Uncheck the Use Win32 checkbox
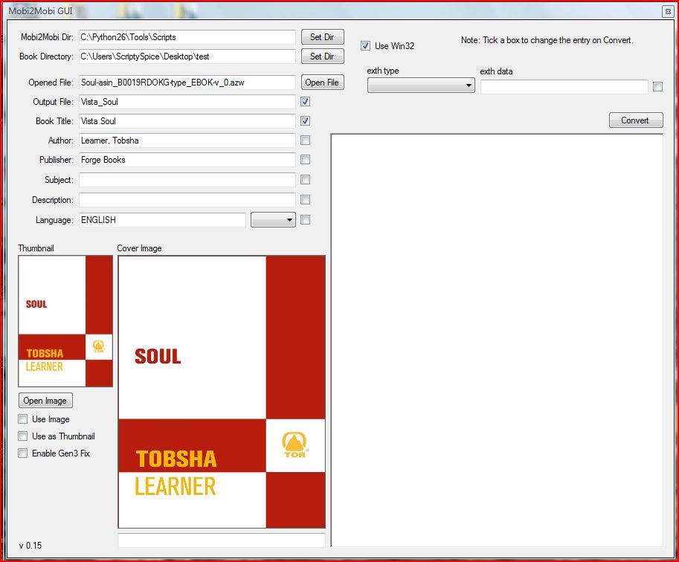The width and height of the screenshot is (679, 562). tap(365, 46)
